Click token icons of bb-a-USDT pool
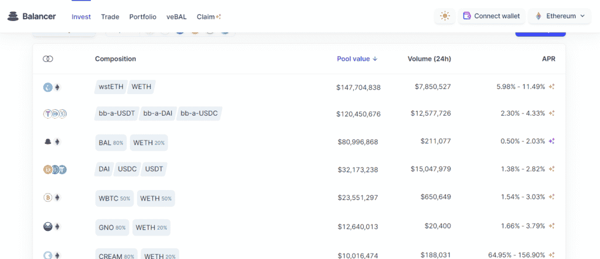Screen dimensions: 600x259 click(55, 113)
